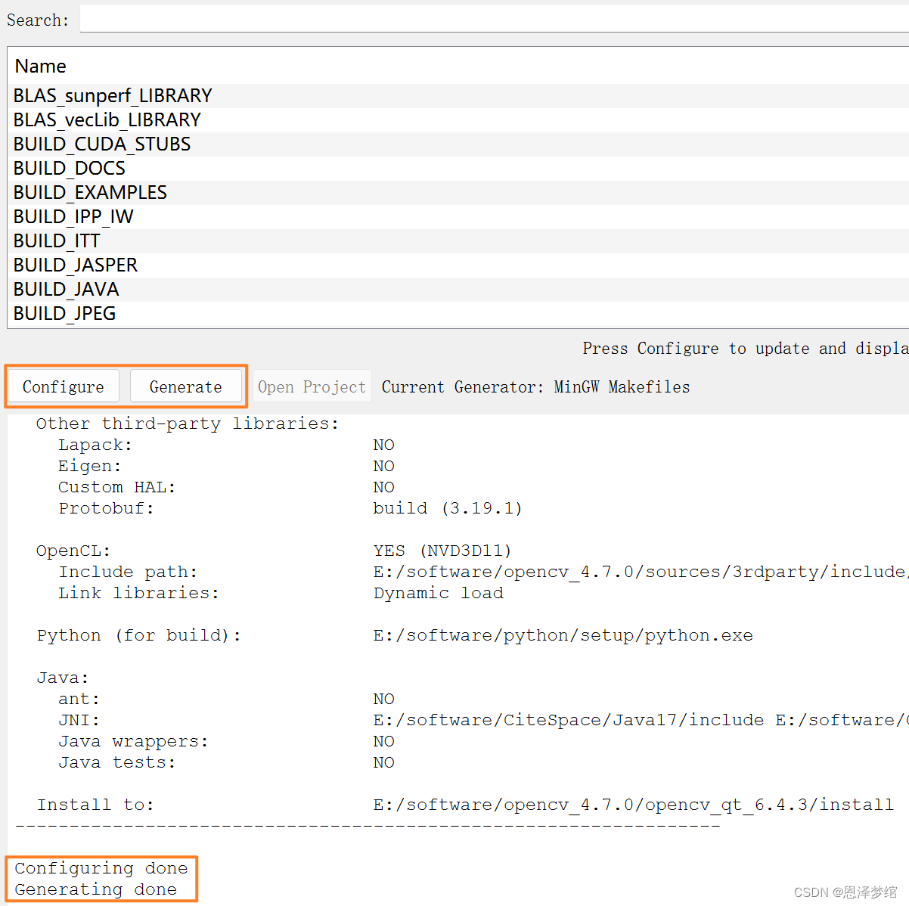
Task: Click the MinGW Makefiles generator label
Action: pyautogui.click(x=621, y=386)
